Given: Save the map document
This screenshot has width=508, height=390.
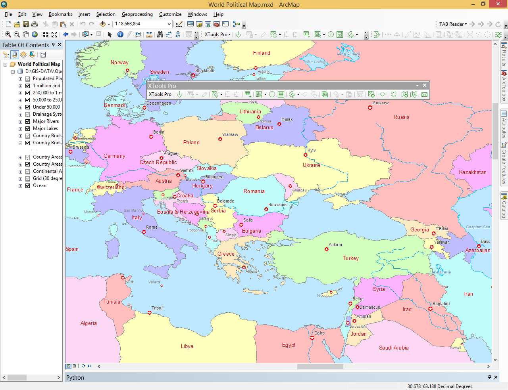Looking at the screenshot, I should (26, 24).
